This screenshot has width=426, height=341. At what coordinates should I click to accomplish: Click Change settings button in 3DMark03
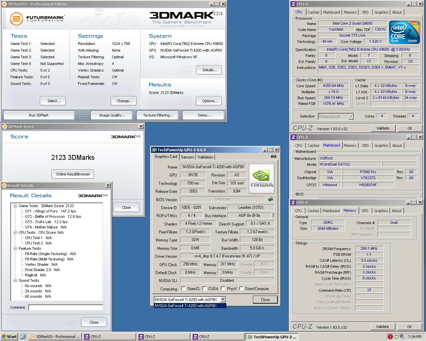point(124,101)
